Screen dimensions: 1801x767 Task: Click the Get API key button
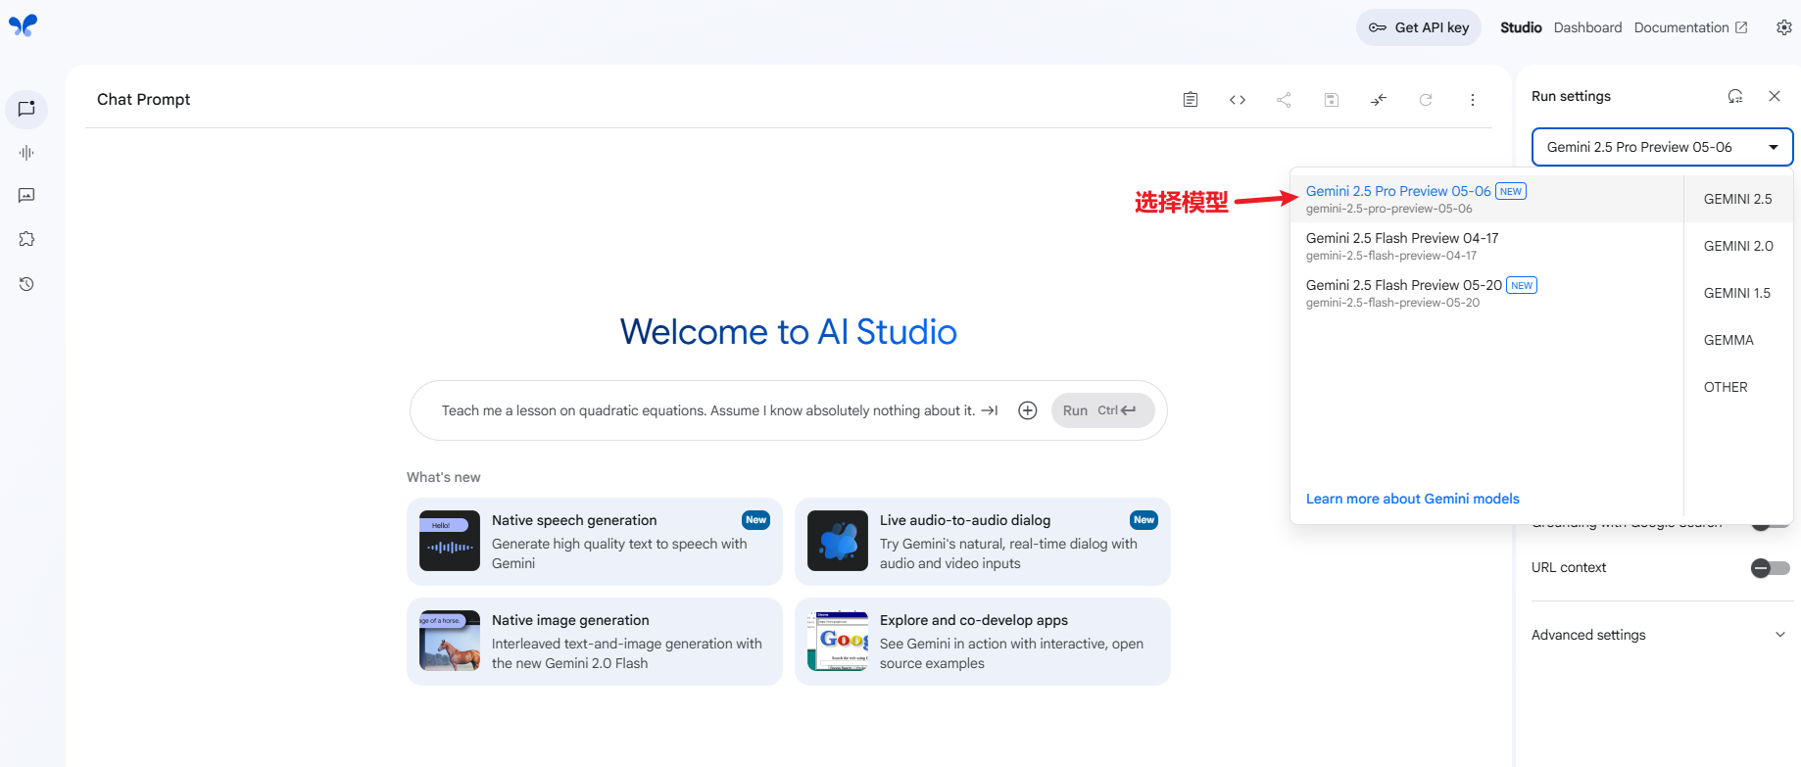click(1418, 27)
